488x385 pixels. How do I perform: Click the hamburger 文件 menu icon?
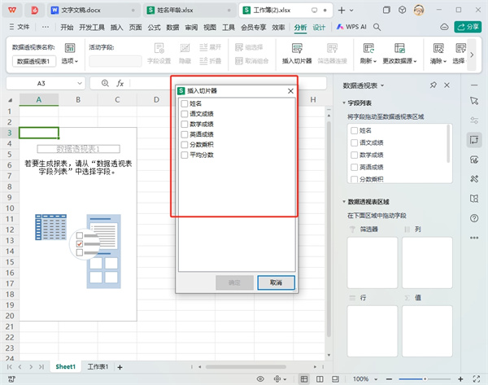pyautogui.click(x=11, y=27)
